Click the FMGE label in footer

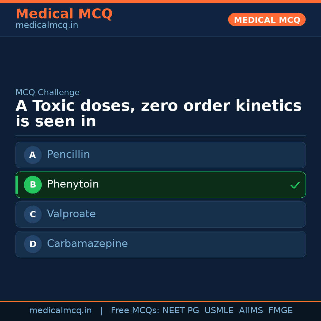(280, 310)
